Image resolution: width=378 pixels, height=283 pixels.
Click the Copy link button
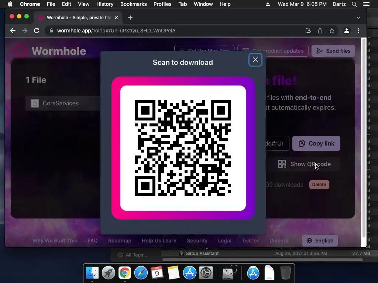tap(316, 143)
